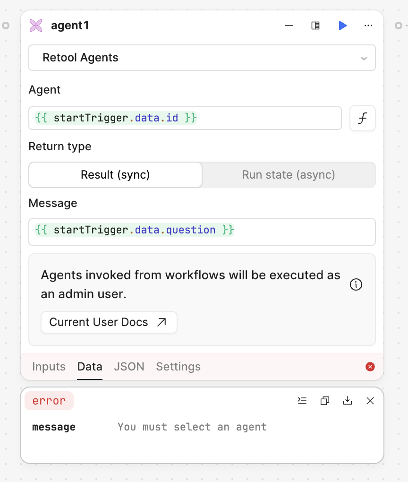The width and height of the screenshot is (408, 482).
Task: Switch to the JSON tab
Action: (129, 367)
